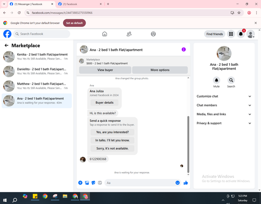Image resolution: width=261 pixels, height=204 pixels.
Task: Expand Chat members section
Action: 224,105
